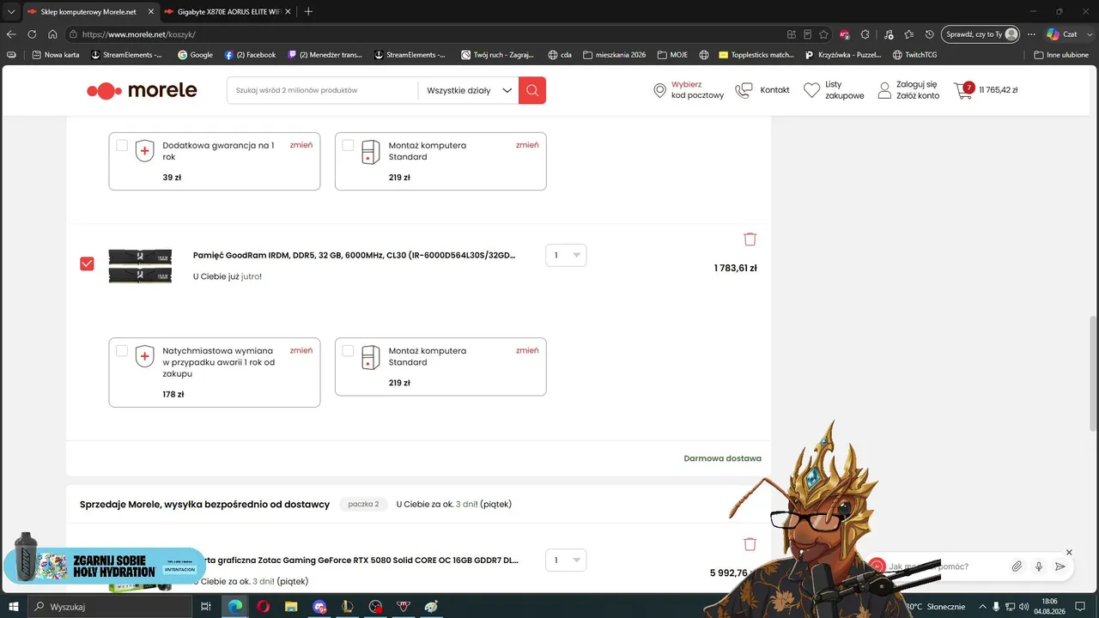
Task: Open the Wszystkie działy category dropdown
Action: pyautogui.click(x=469, y=90)
